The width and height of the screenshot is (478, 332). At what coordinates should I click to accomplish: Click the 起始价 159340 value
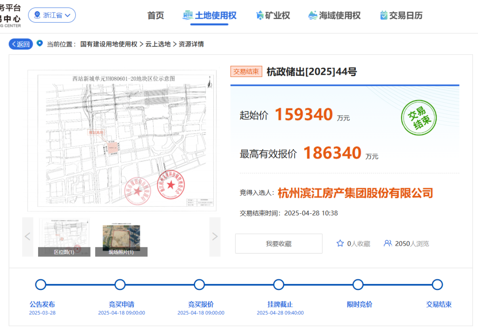tap(304, 115)
